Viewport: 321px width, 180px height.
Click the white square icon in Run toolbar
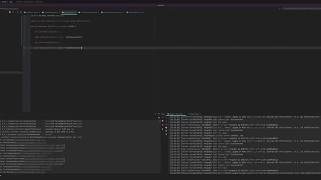(166, 127)
